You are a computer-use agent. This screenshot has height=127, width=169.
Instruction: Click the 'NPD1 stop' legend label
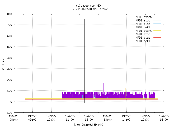pos(143,34)
